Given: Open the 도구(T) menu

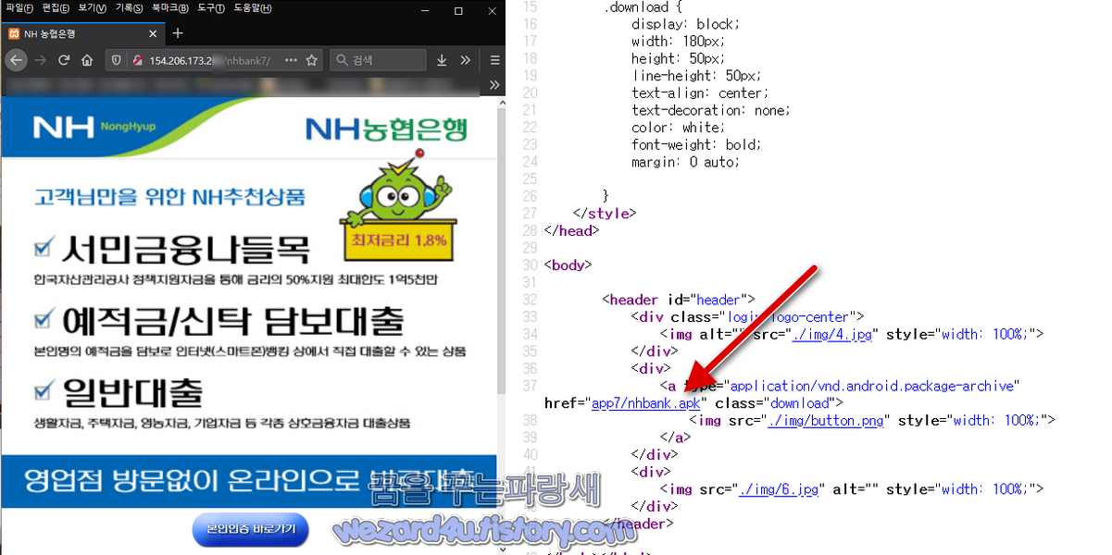Looking at the screenshot, I should [x=211, y=8].
